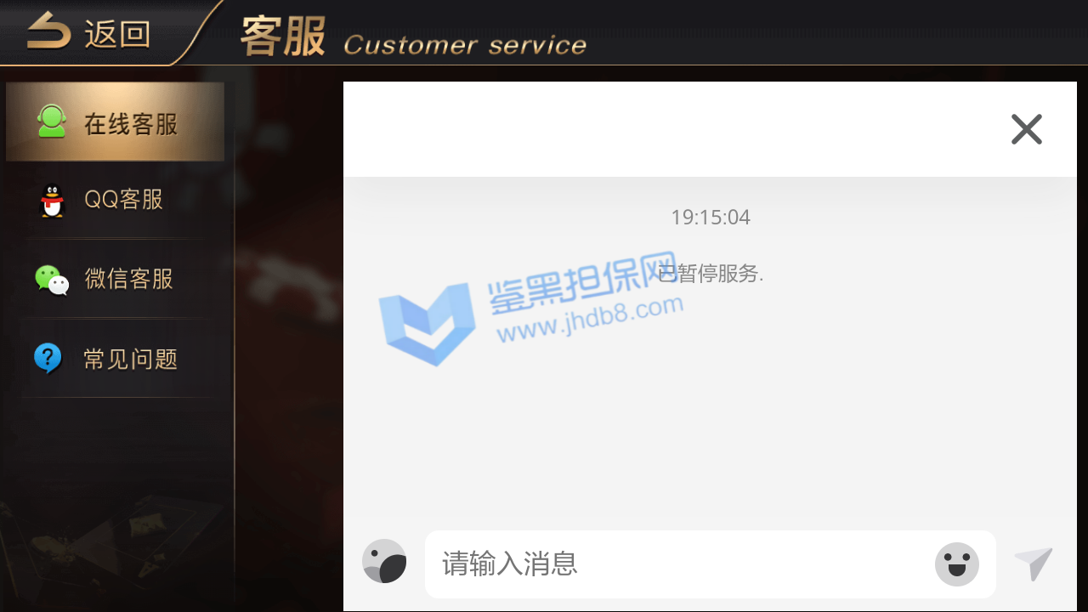Click the 已暂停服务 system message
Image resolution: width=1088 pixels, height=612 pixels.
[x=711, y=274]
